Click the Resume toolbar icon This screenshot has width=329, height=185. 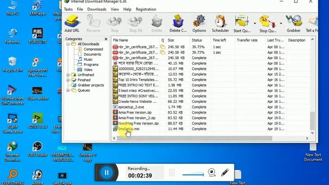(x=94, y=24)
